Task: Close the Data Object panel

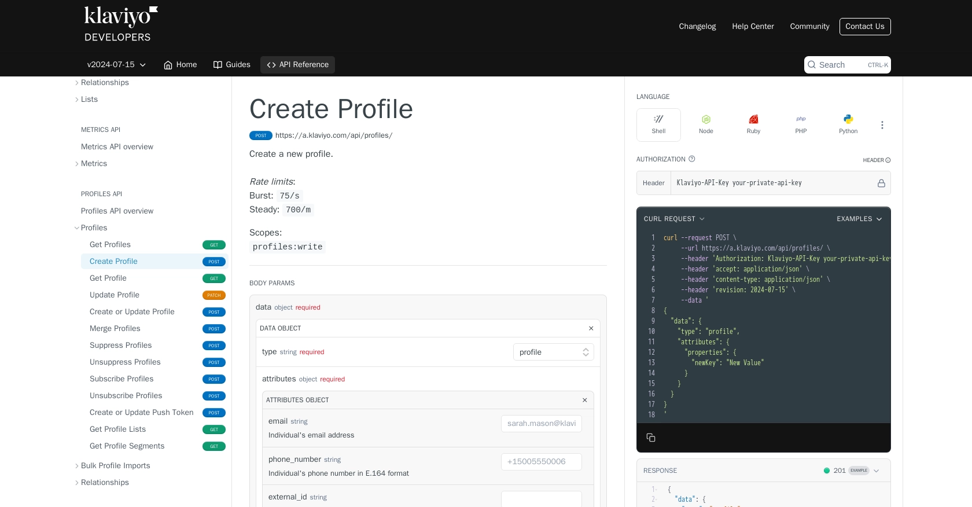Action: click(591, 328)
